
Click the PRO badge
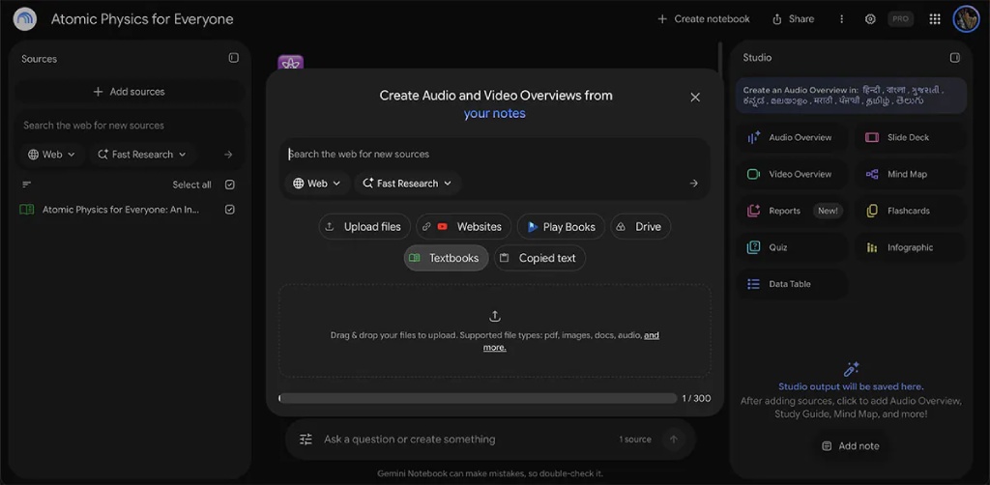(x=900, y=19)
